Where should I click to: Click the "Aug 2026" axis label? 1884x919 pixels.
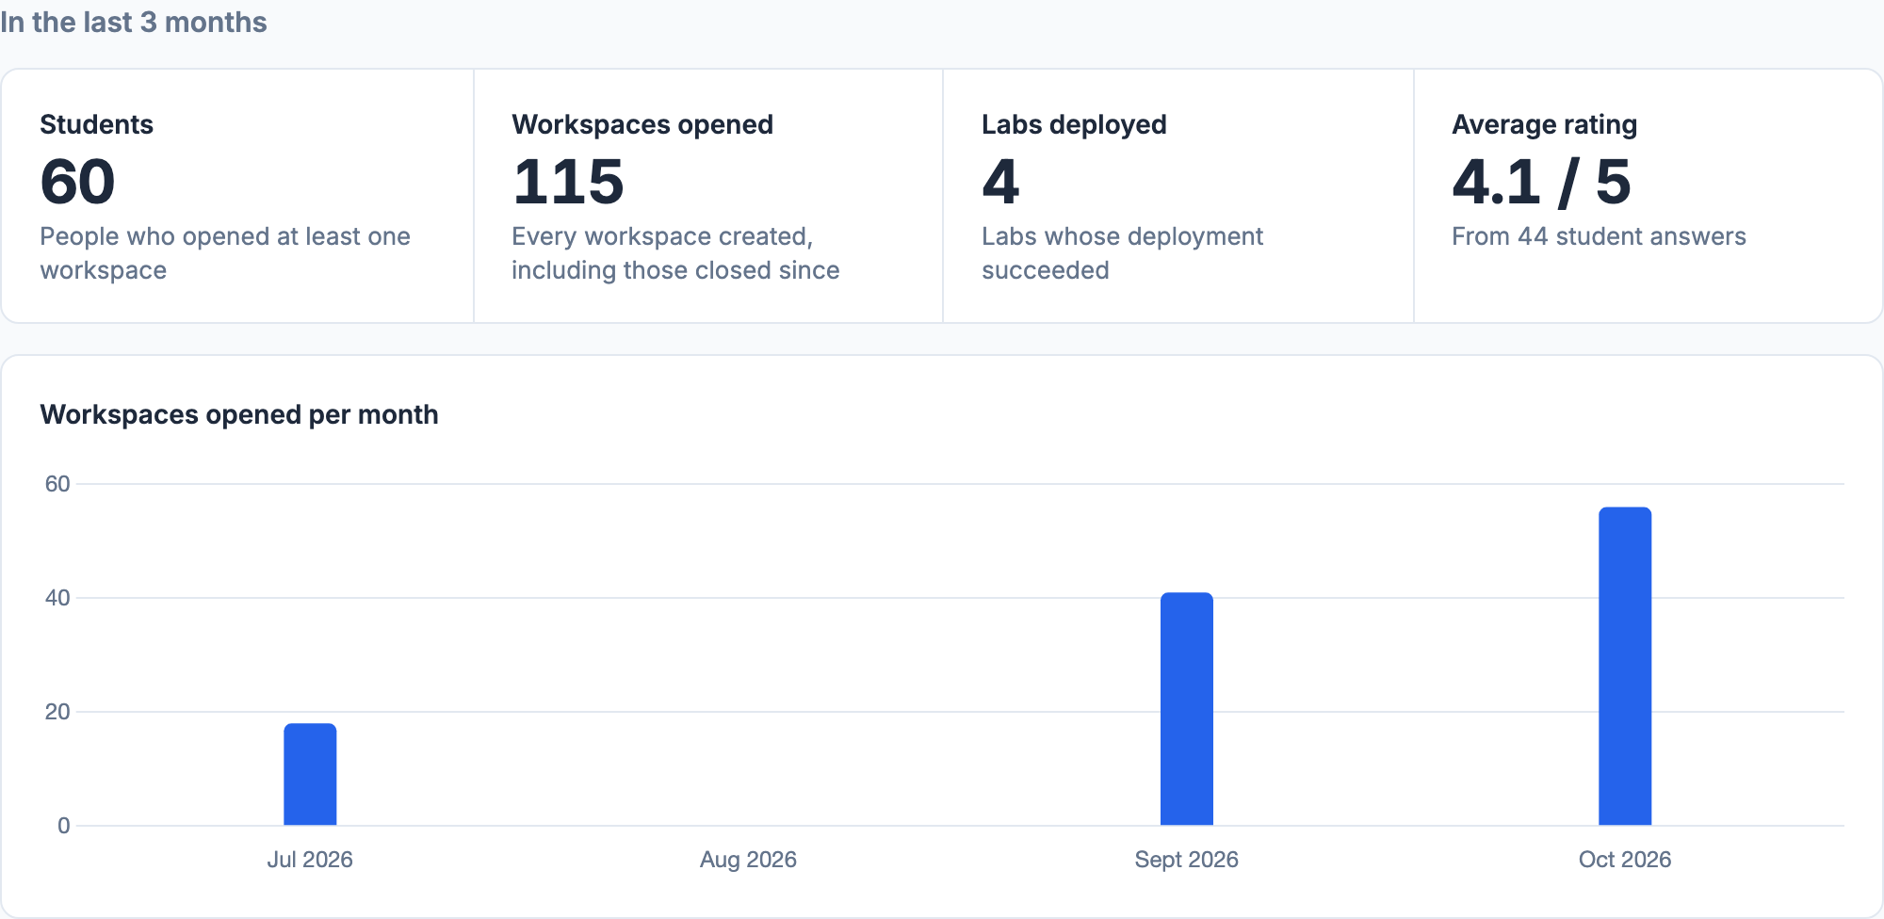click(748, 859)
